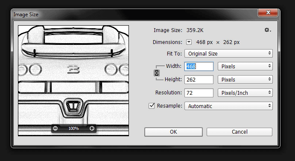This screenshot has width=295, height=161.
Task: Uncheck the Resample checkbox
Action: coord(152,106)
